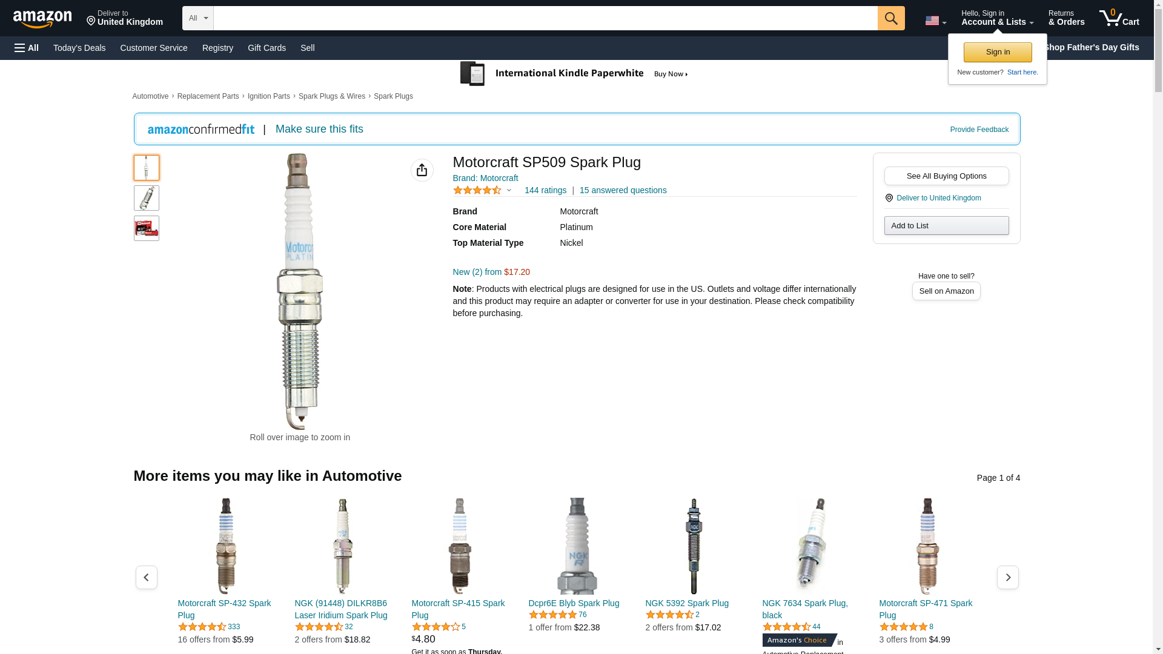1163x654 pixels.
Task: Open the 15 answered questions link
Action: [x=623, y=190]
